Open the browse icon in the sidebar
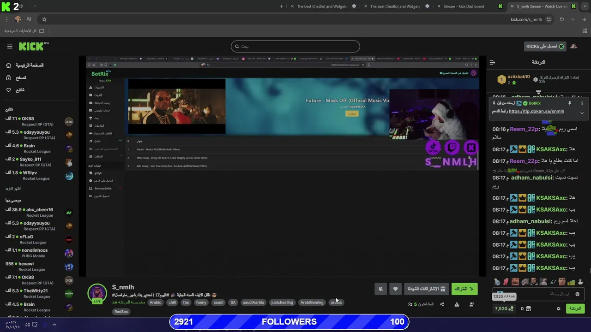Viewport: 591px width, 332px height. tap(8, 78)
